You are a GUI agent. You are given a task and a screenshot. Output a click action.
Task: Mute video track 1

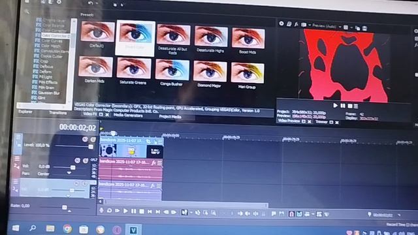pos(85,139)
